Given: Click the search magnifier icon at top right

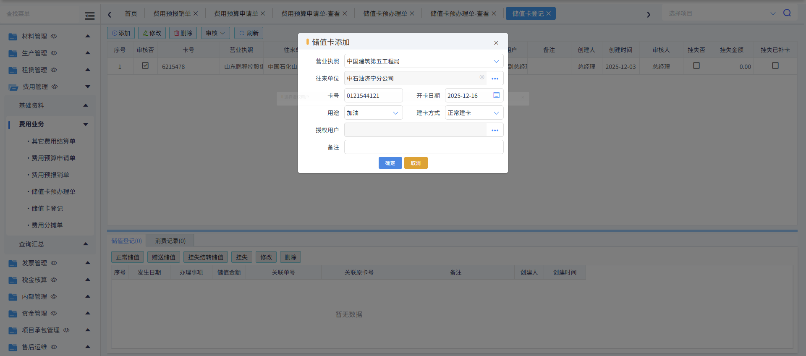Looking at the screenshot, I should (x=787, y=13).
